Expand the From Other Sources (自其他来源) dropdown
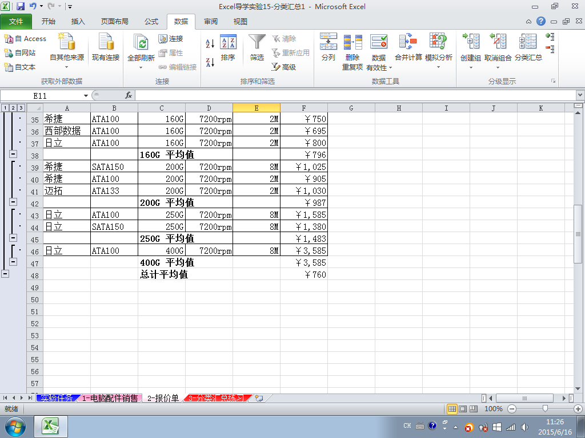Image resolution: width=585 pixels, height=438 pixels. 67,67
